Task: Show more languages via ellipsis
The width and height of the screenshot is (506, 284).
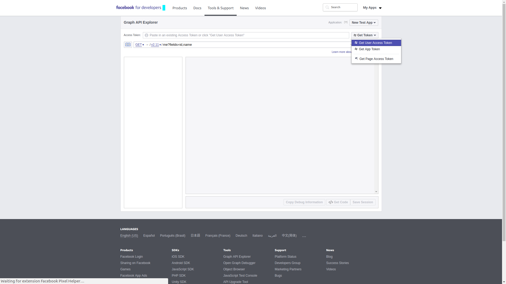Action: click(304, 236)
